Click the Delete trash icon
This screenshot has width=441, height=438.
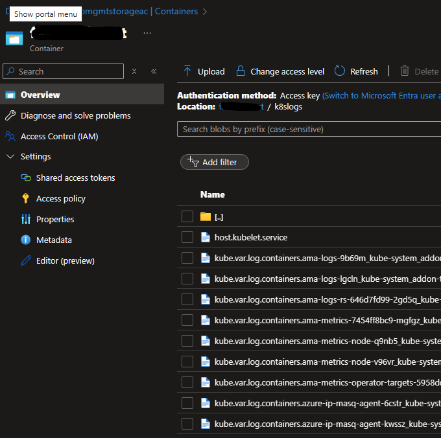click(x=405, y=71)
